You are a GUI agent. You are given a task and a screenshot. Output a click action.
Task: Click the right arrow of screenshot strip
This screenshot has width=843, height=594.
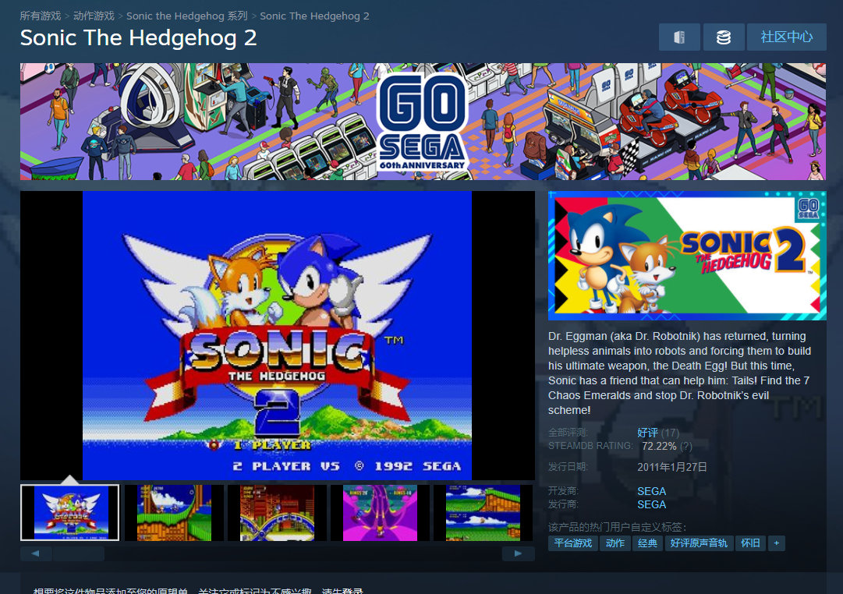click(519, 553)
